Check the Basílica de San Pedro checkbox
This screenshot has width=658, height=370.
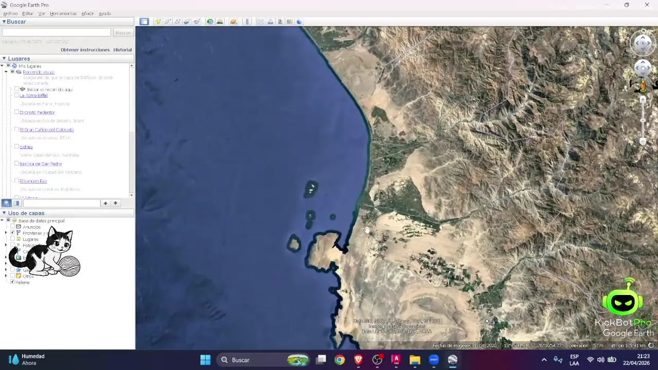(16, 163)
